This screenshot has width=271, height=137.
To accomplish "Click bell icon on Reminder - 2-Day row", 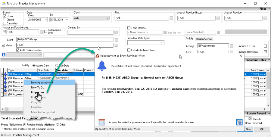I will click(x=5, y=74).
